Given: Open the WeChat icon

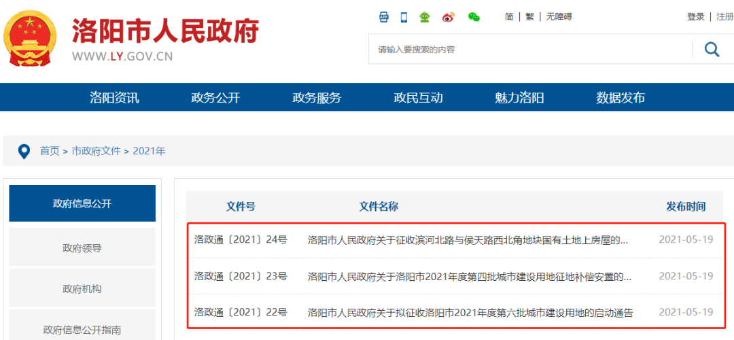Looking at the screenshot, I should [474, 17].
